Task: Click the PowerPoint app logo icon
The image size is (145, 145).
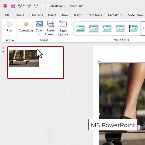Action: [5, 6]
